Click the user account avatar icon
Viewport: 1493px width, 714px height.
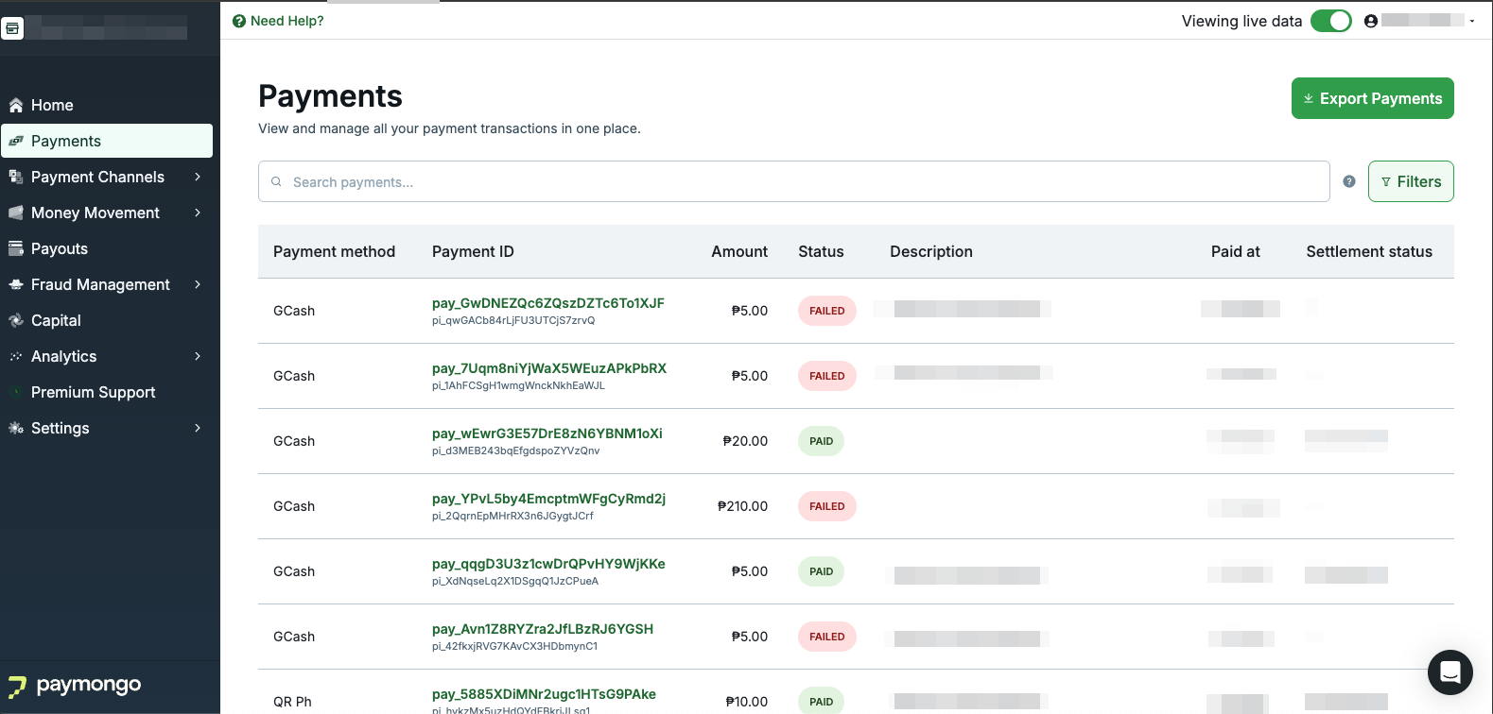[x=1371, y=21]
